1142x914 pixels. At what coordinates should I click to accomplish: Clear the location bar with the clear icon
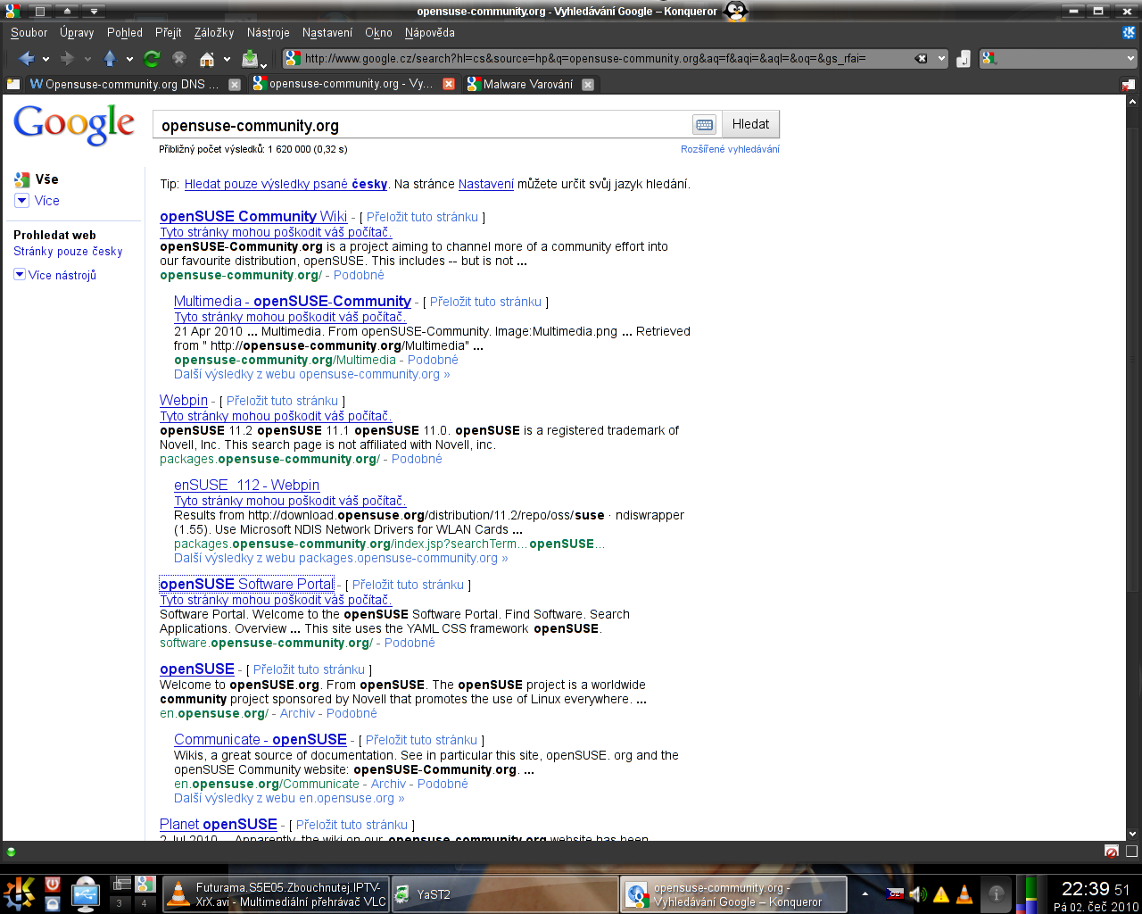[x=922, y=59]
